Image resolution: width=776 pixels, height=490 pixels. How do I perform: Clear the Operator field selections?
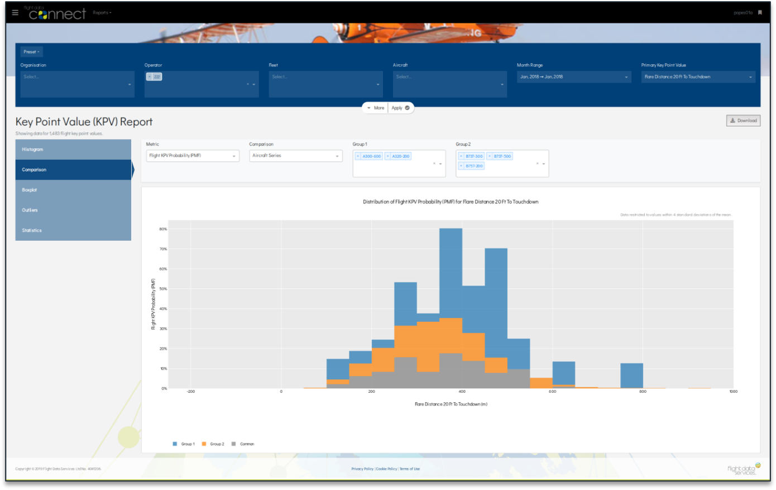(248, 84)
